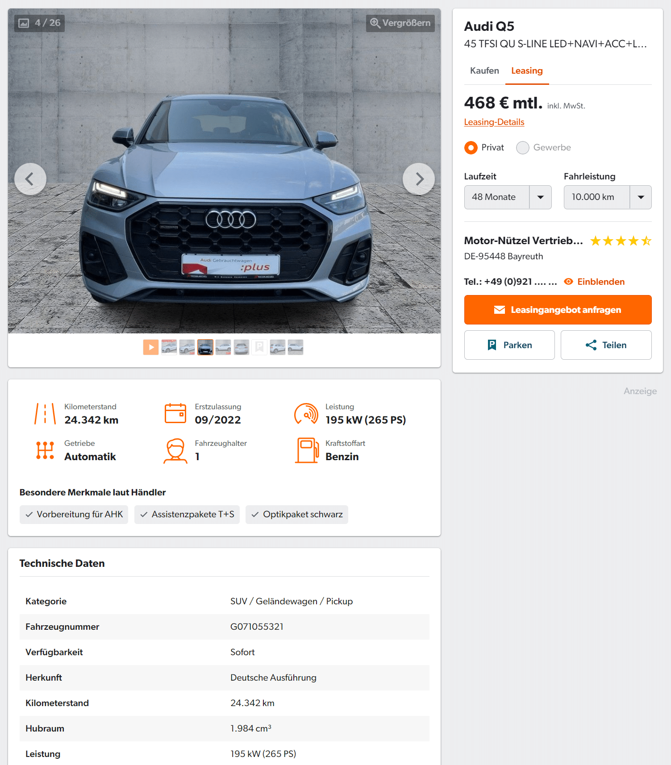Open the Motor-Nützel Vertrieb dealer name
The width and height of the screenshot is (671, 765).
pyautogui.click(x=524, y=241)
